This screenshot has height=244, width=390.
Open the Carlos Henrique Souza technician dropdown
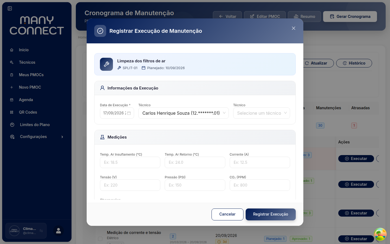click(x=184, y=113)
